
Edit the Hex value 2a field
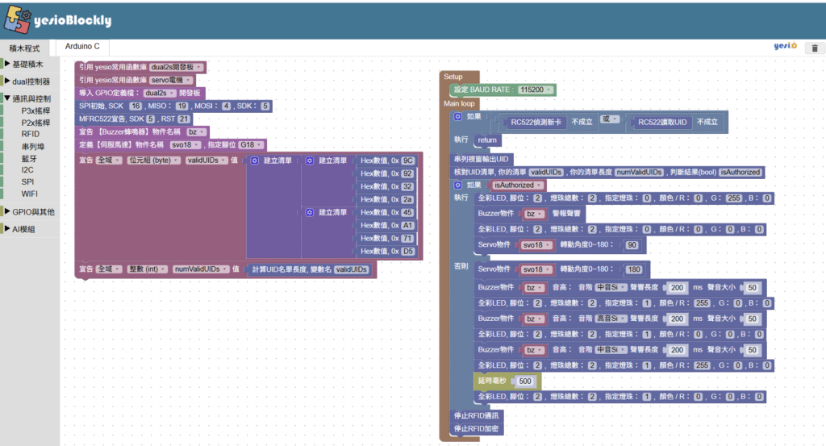click(x=407, y=199)
